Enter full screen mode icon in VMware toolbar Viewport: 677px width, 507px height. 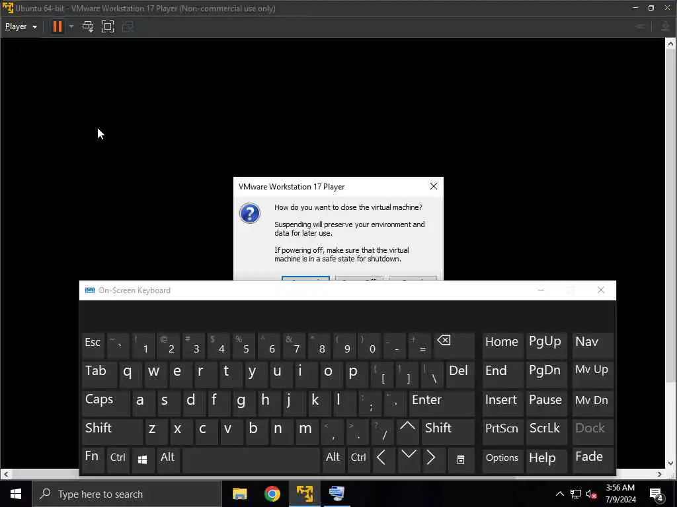pyautogui.click(x=108, y=26)
